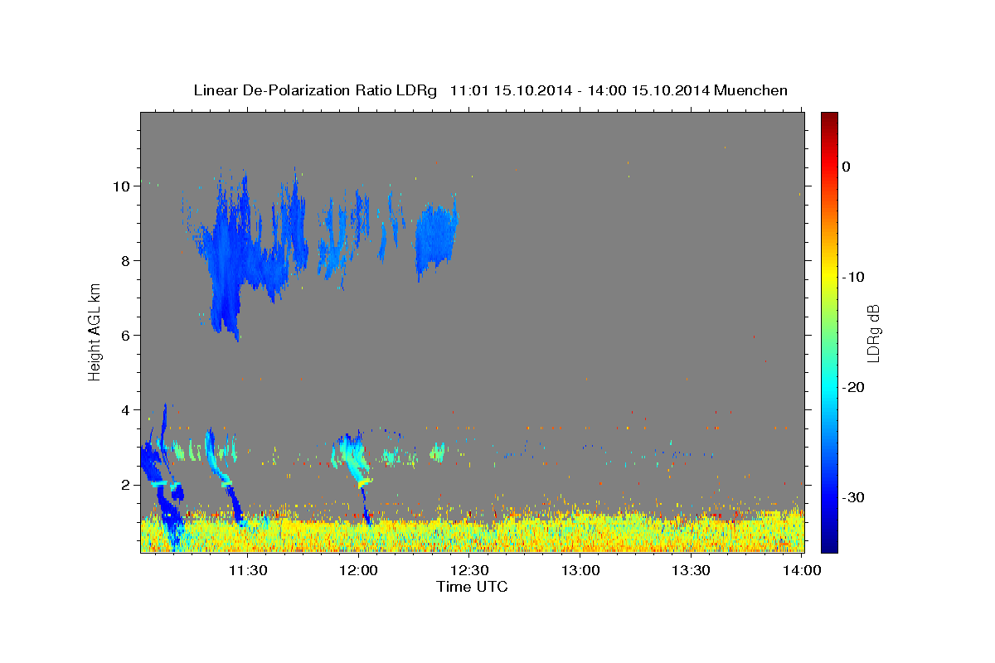995x663 pixels.
Task: Click the dark blue bottom of colorbar
Action: 829,546
